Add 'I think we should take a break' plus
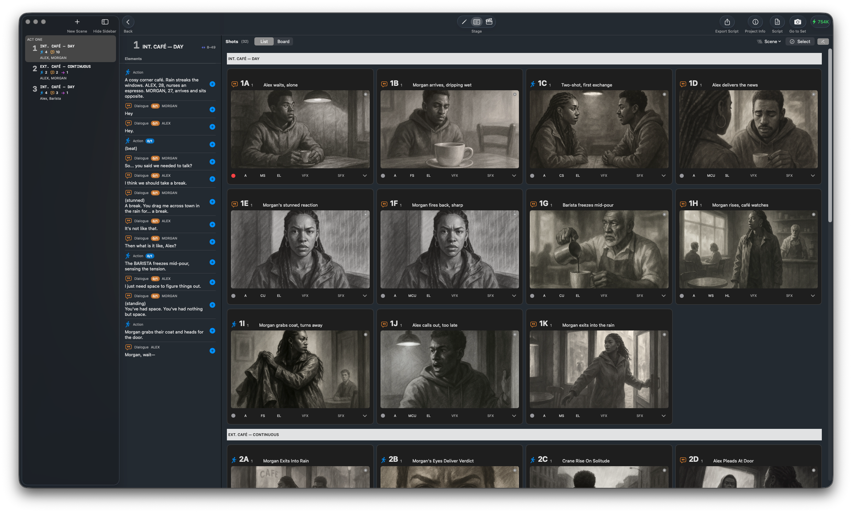 [x=212, y=179]
